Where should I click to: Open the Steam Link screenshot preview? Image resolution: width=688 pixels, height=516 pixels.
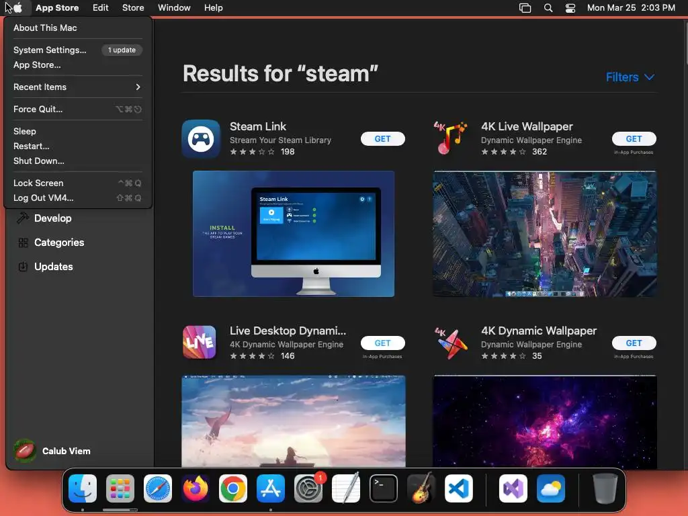[x=294, y=234]
